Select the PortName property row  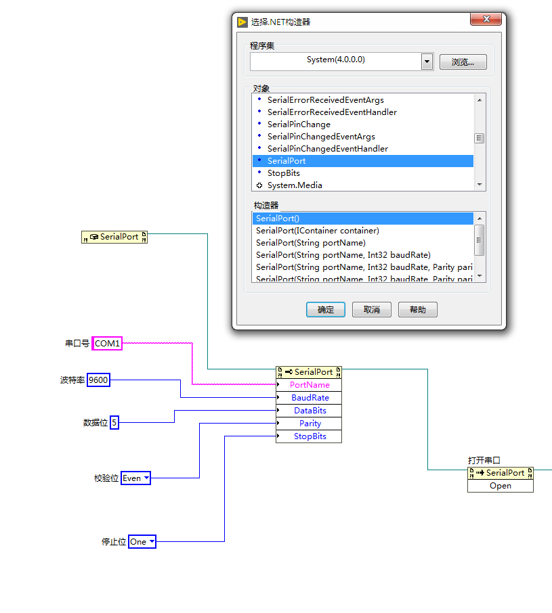(309, 385)
